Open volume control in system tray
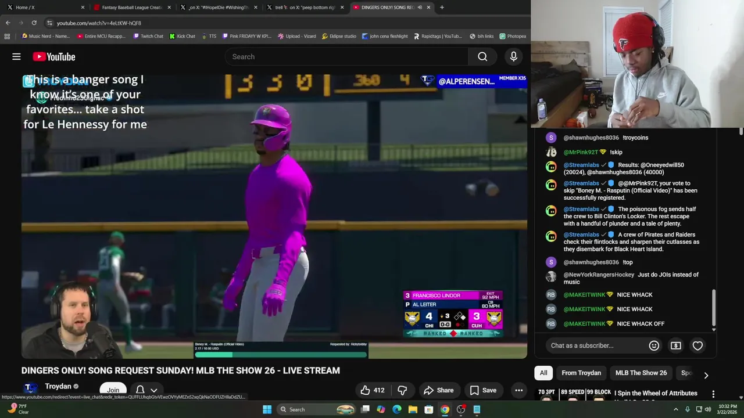Image resolution: width=744 pixels, height=418 pixels. 708,409
